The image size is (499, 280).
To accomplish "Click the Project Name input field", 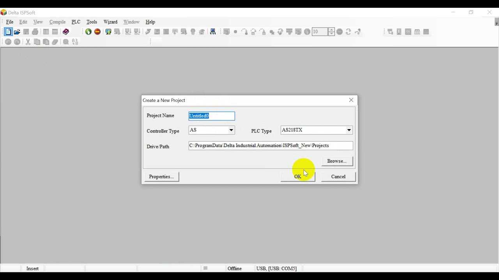I will pos(212,116).
